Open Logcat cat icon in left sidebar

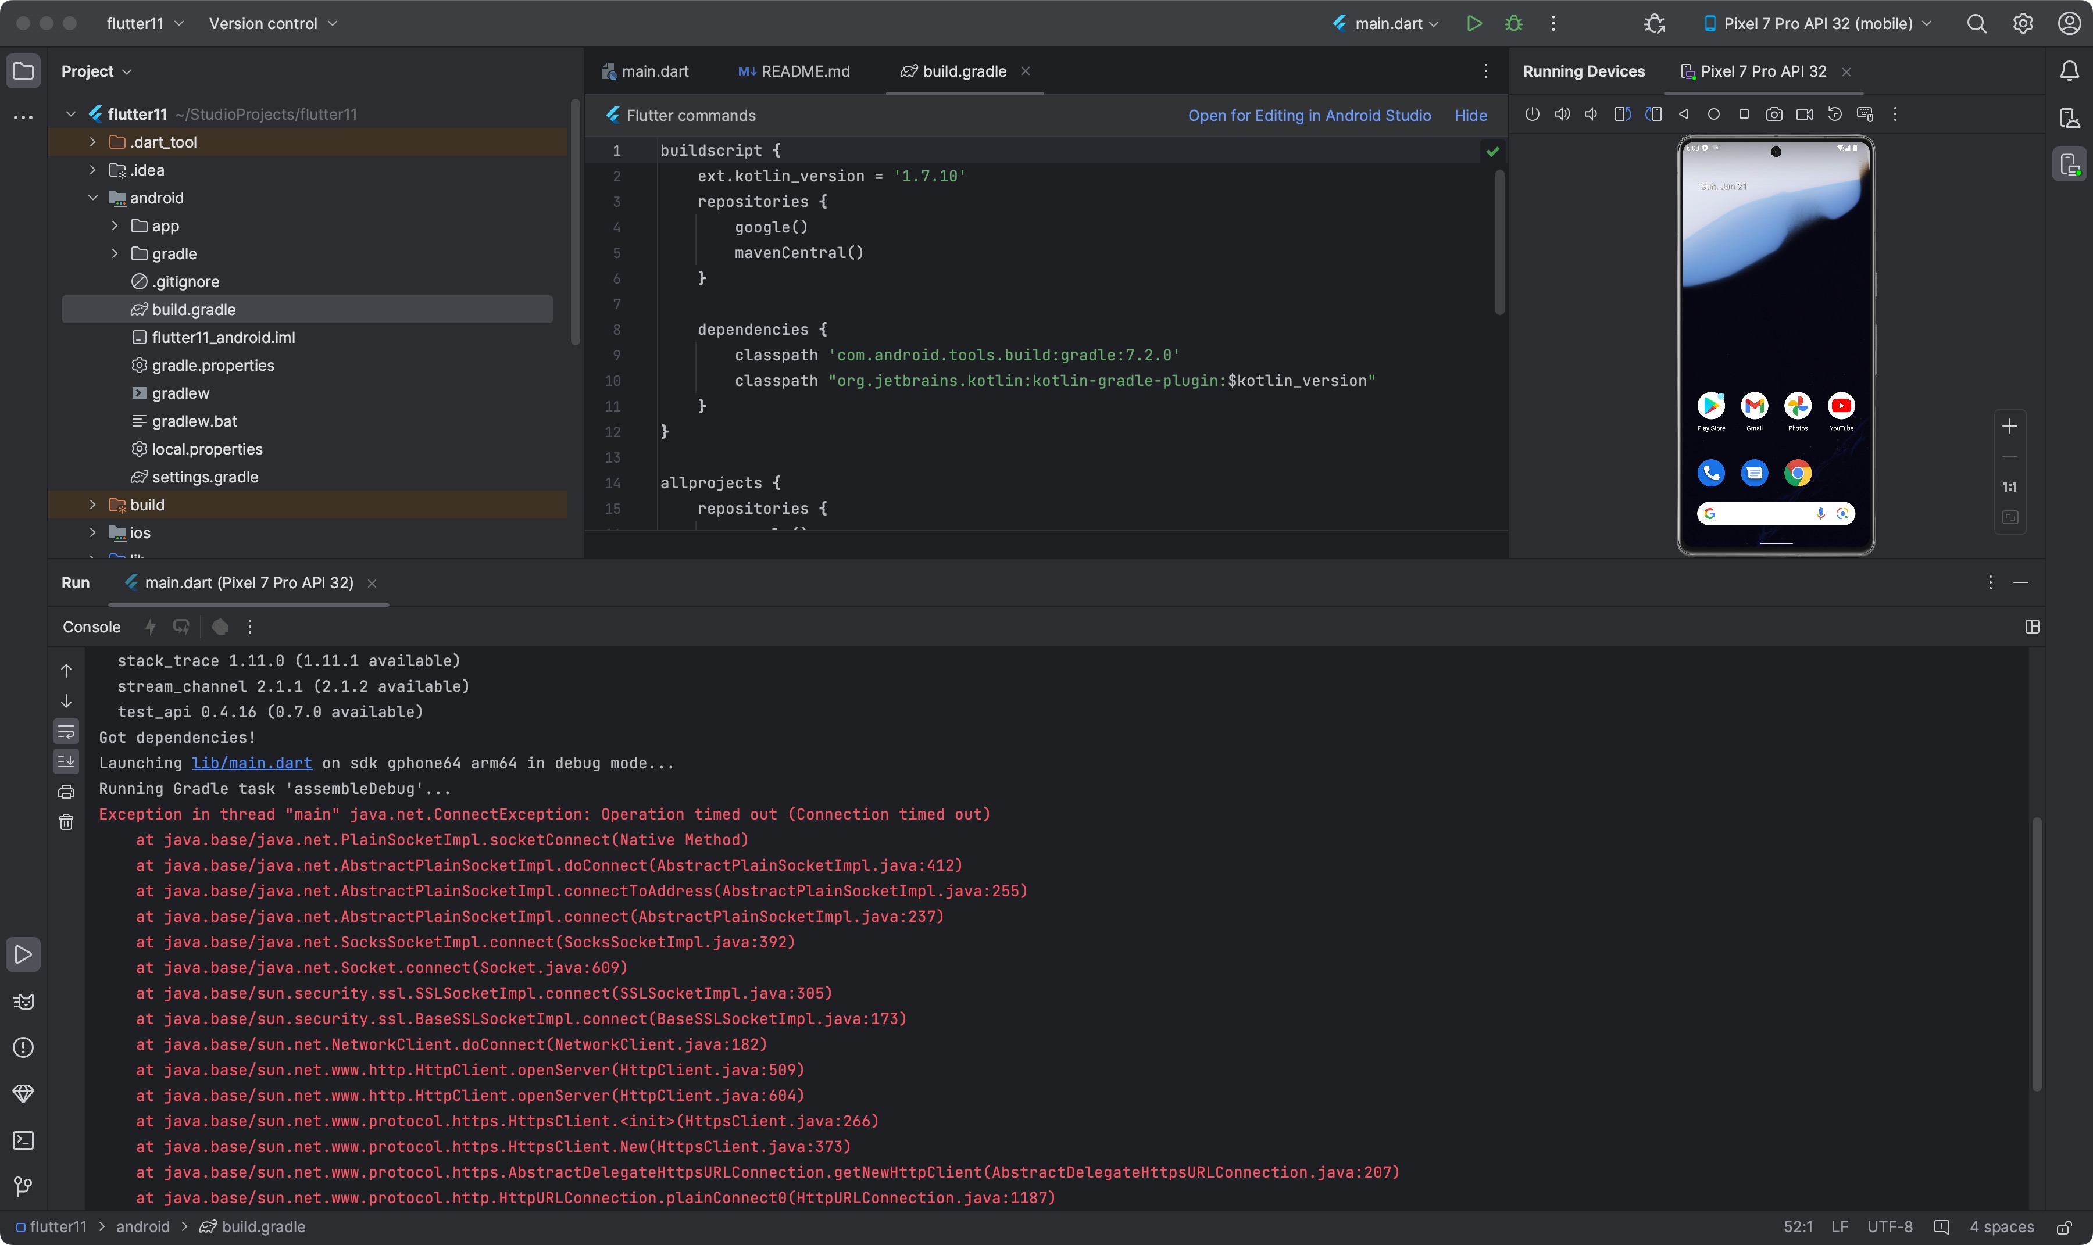click(23, 1001)
